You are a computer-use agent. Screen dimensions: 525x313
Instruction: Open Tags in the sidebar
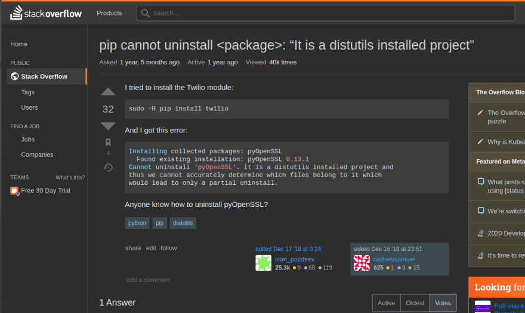pyautogui.click(x=28, y=92)
